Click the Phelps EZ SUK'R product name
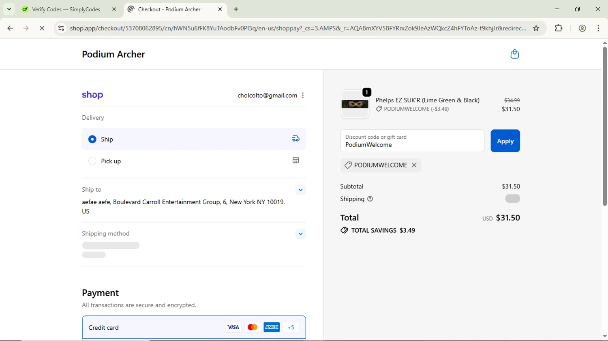Image resolution: width=608 pixels, height=341 pixels. pyautogui.click(x=427, y=100)
